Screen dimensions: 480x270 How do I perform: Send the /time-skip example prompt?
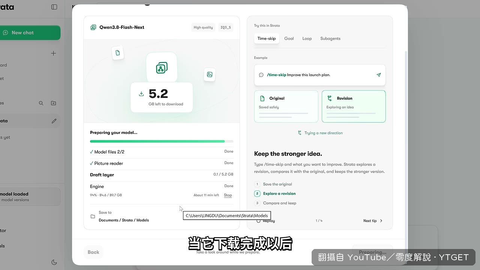pos(379,75)
